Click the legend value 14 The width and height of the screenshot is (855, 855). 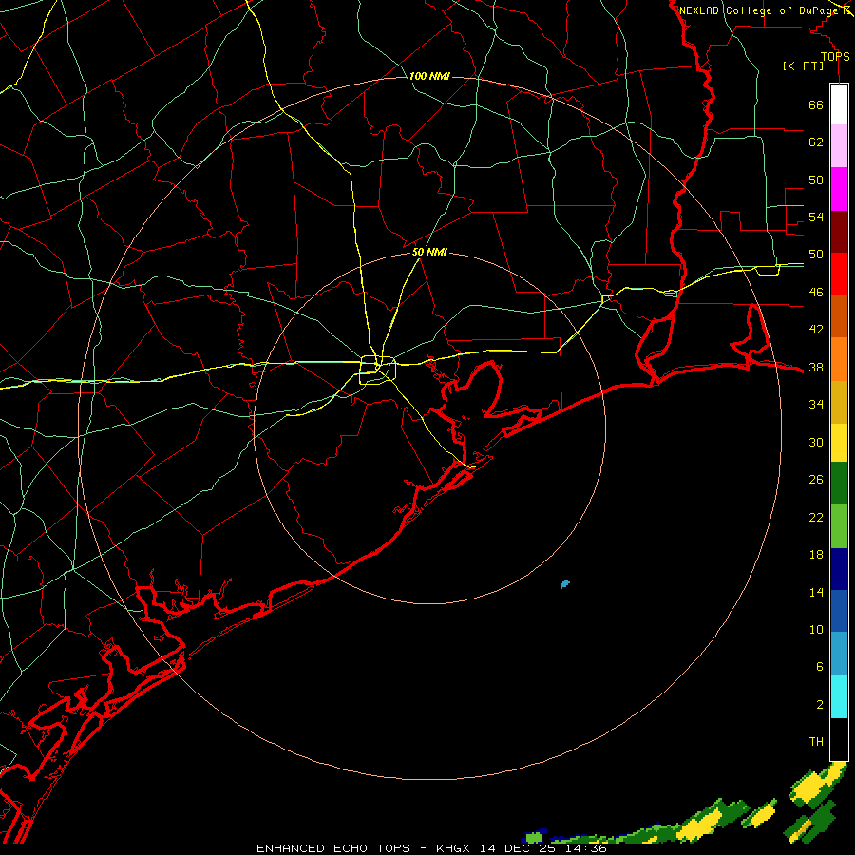point(816,592)
